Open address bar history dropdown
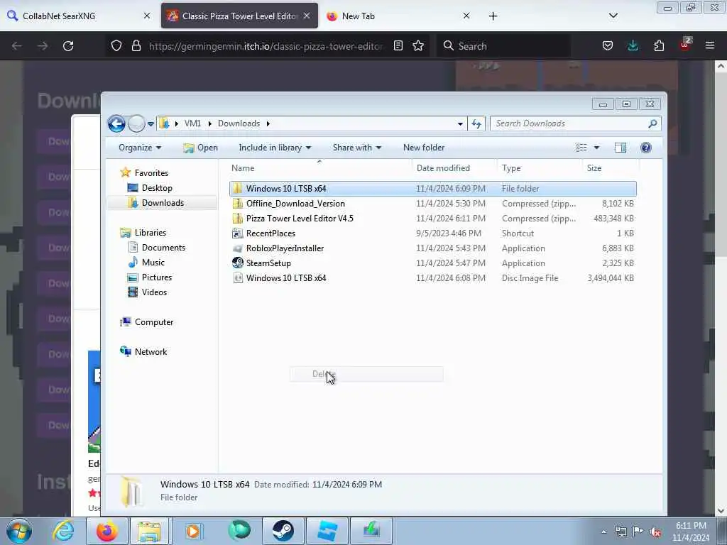The width and height of the screenshot is (727, 545). pos(460,123)
